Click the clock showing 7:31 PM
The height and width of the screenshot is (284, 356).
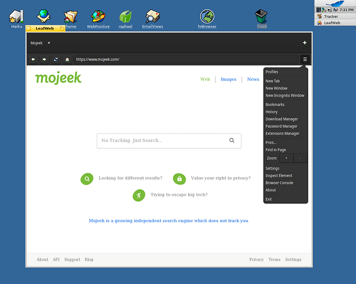(x=346, y=10)
